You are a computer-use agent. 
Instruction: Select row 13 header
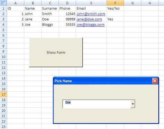3,73
